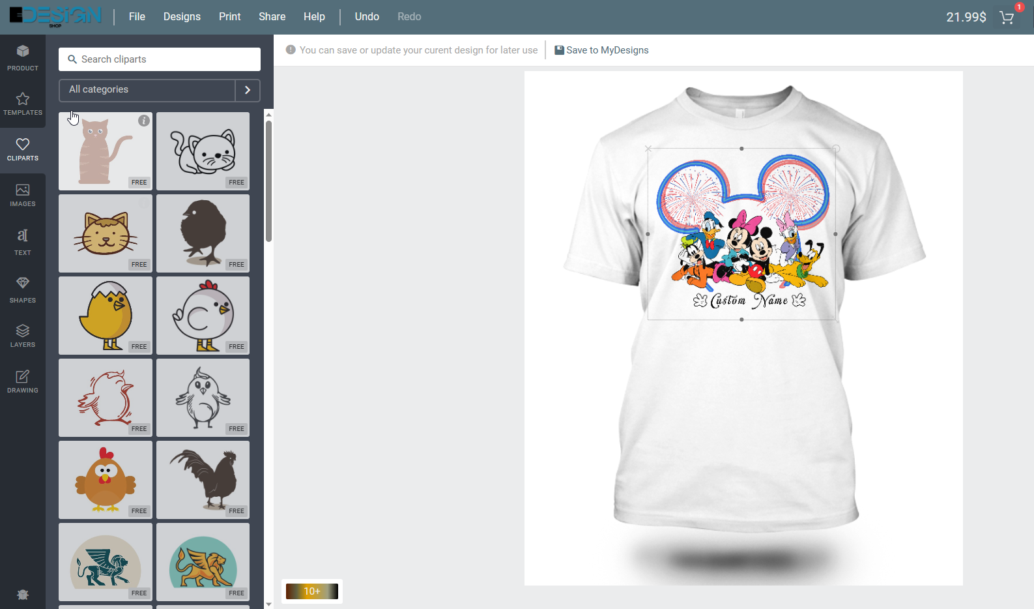Select the grey outline chick clipart
1034x609 pixels.
[203, 398]
